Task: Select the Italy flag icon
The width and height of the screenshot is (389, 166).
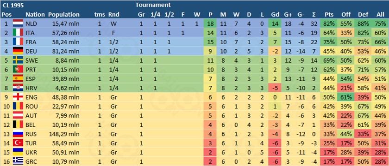Action: pos(18,33)
